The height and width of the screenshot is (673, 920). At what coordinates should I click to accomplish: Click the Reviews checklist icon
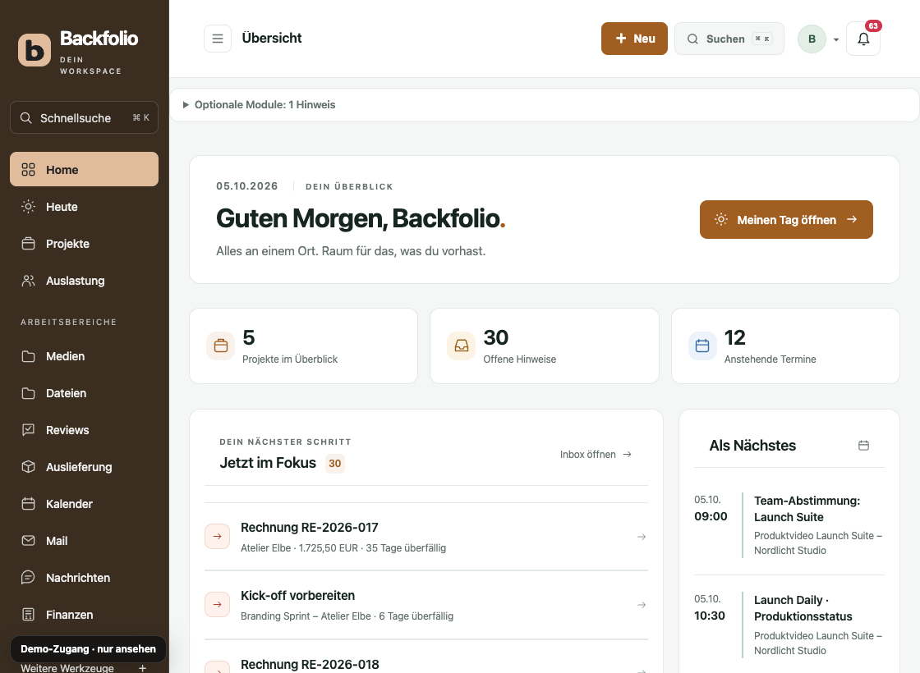point(28,430)
